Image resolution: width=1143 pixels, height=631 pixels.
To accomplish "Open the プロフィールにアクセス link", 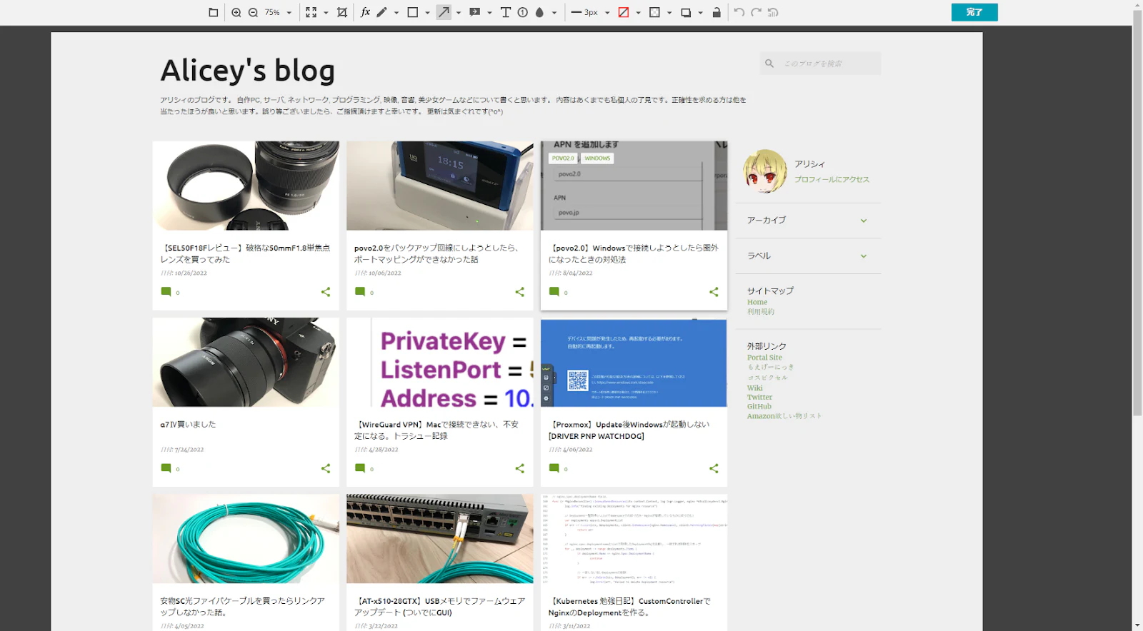I will coord(832,179).
